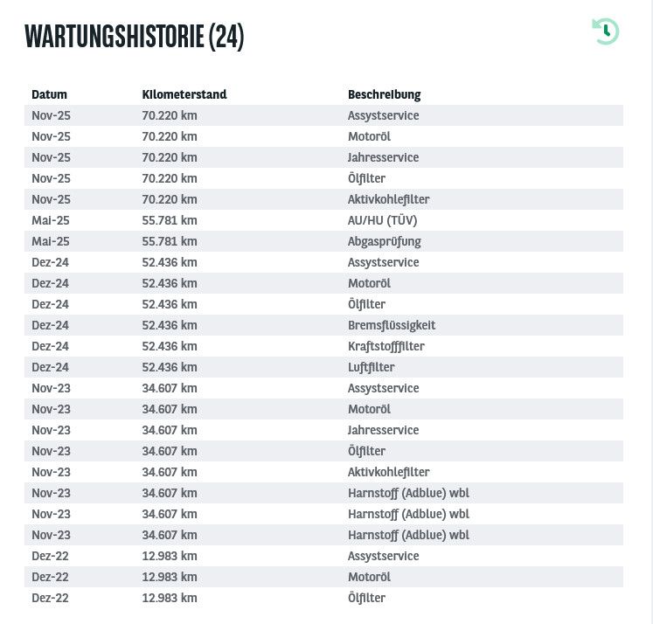Screen dimensions: 653x624
Task: Click the Luftfilter entry
Action: pos(371,367)
